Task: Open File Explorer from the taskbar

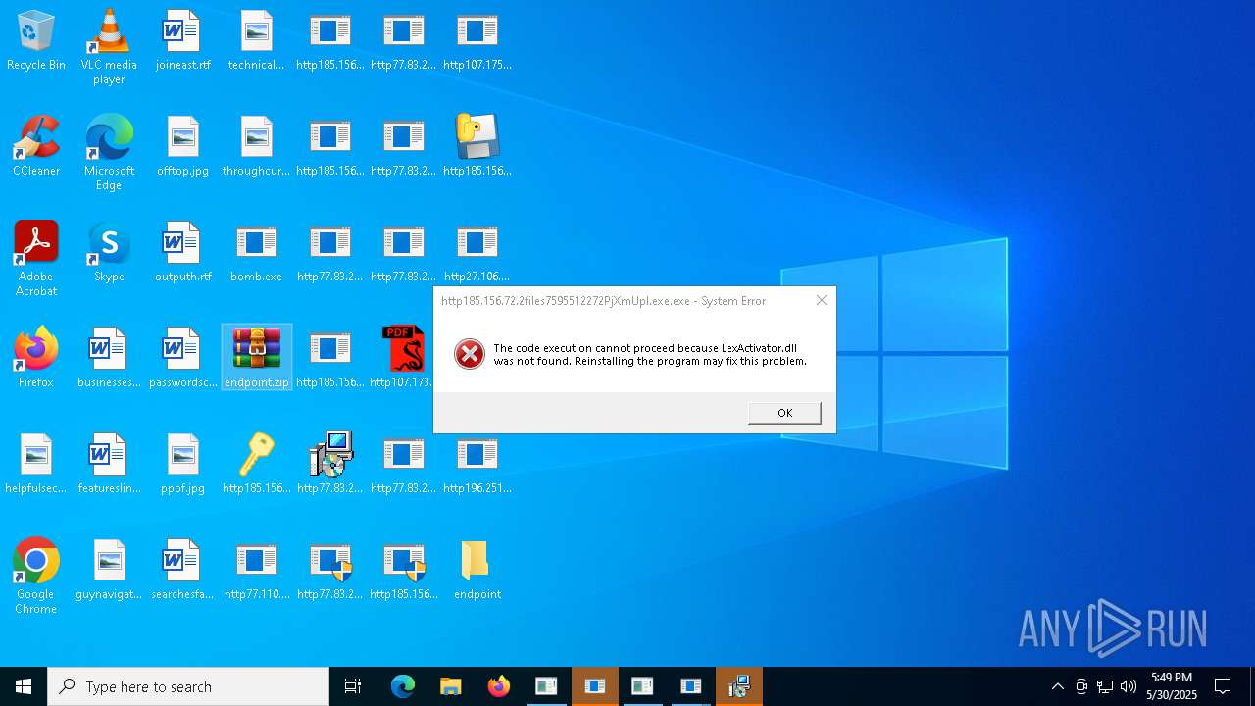Action: click(451, 686)
